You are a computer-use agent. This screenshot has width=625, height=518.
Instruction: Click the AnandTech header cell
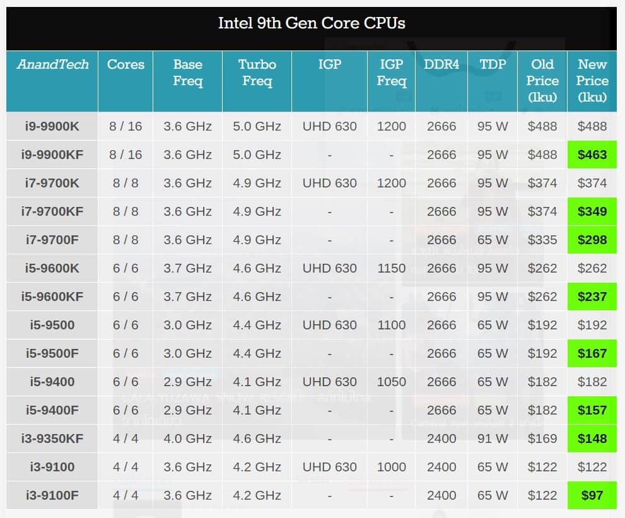(52, 64)
